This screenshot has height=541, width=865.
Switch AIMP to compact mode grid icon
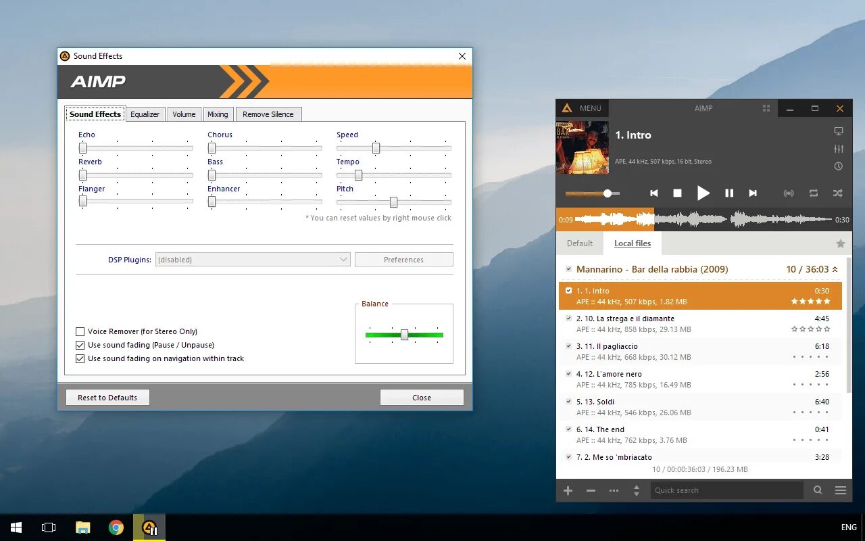(766, 108)
